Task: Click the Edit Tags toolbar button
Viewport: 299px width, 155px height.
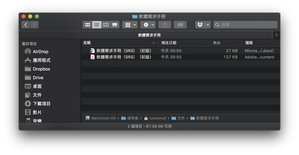Action: 180,25
